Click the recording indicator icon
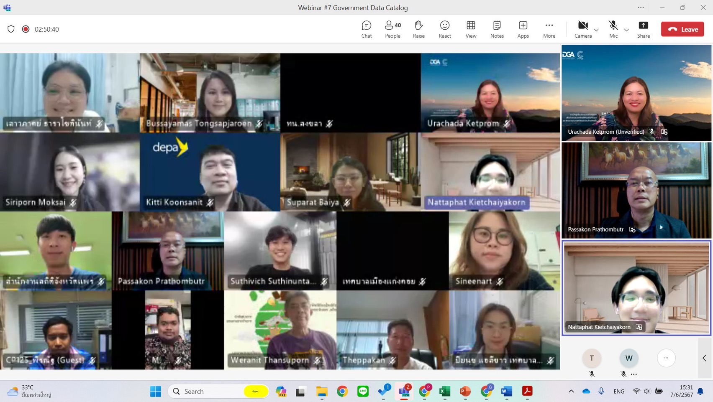This screenshot has height=402, width=713. pos(26,29)
